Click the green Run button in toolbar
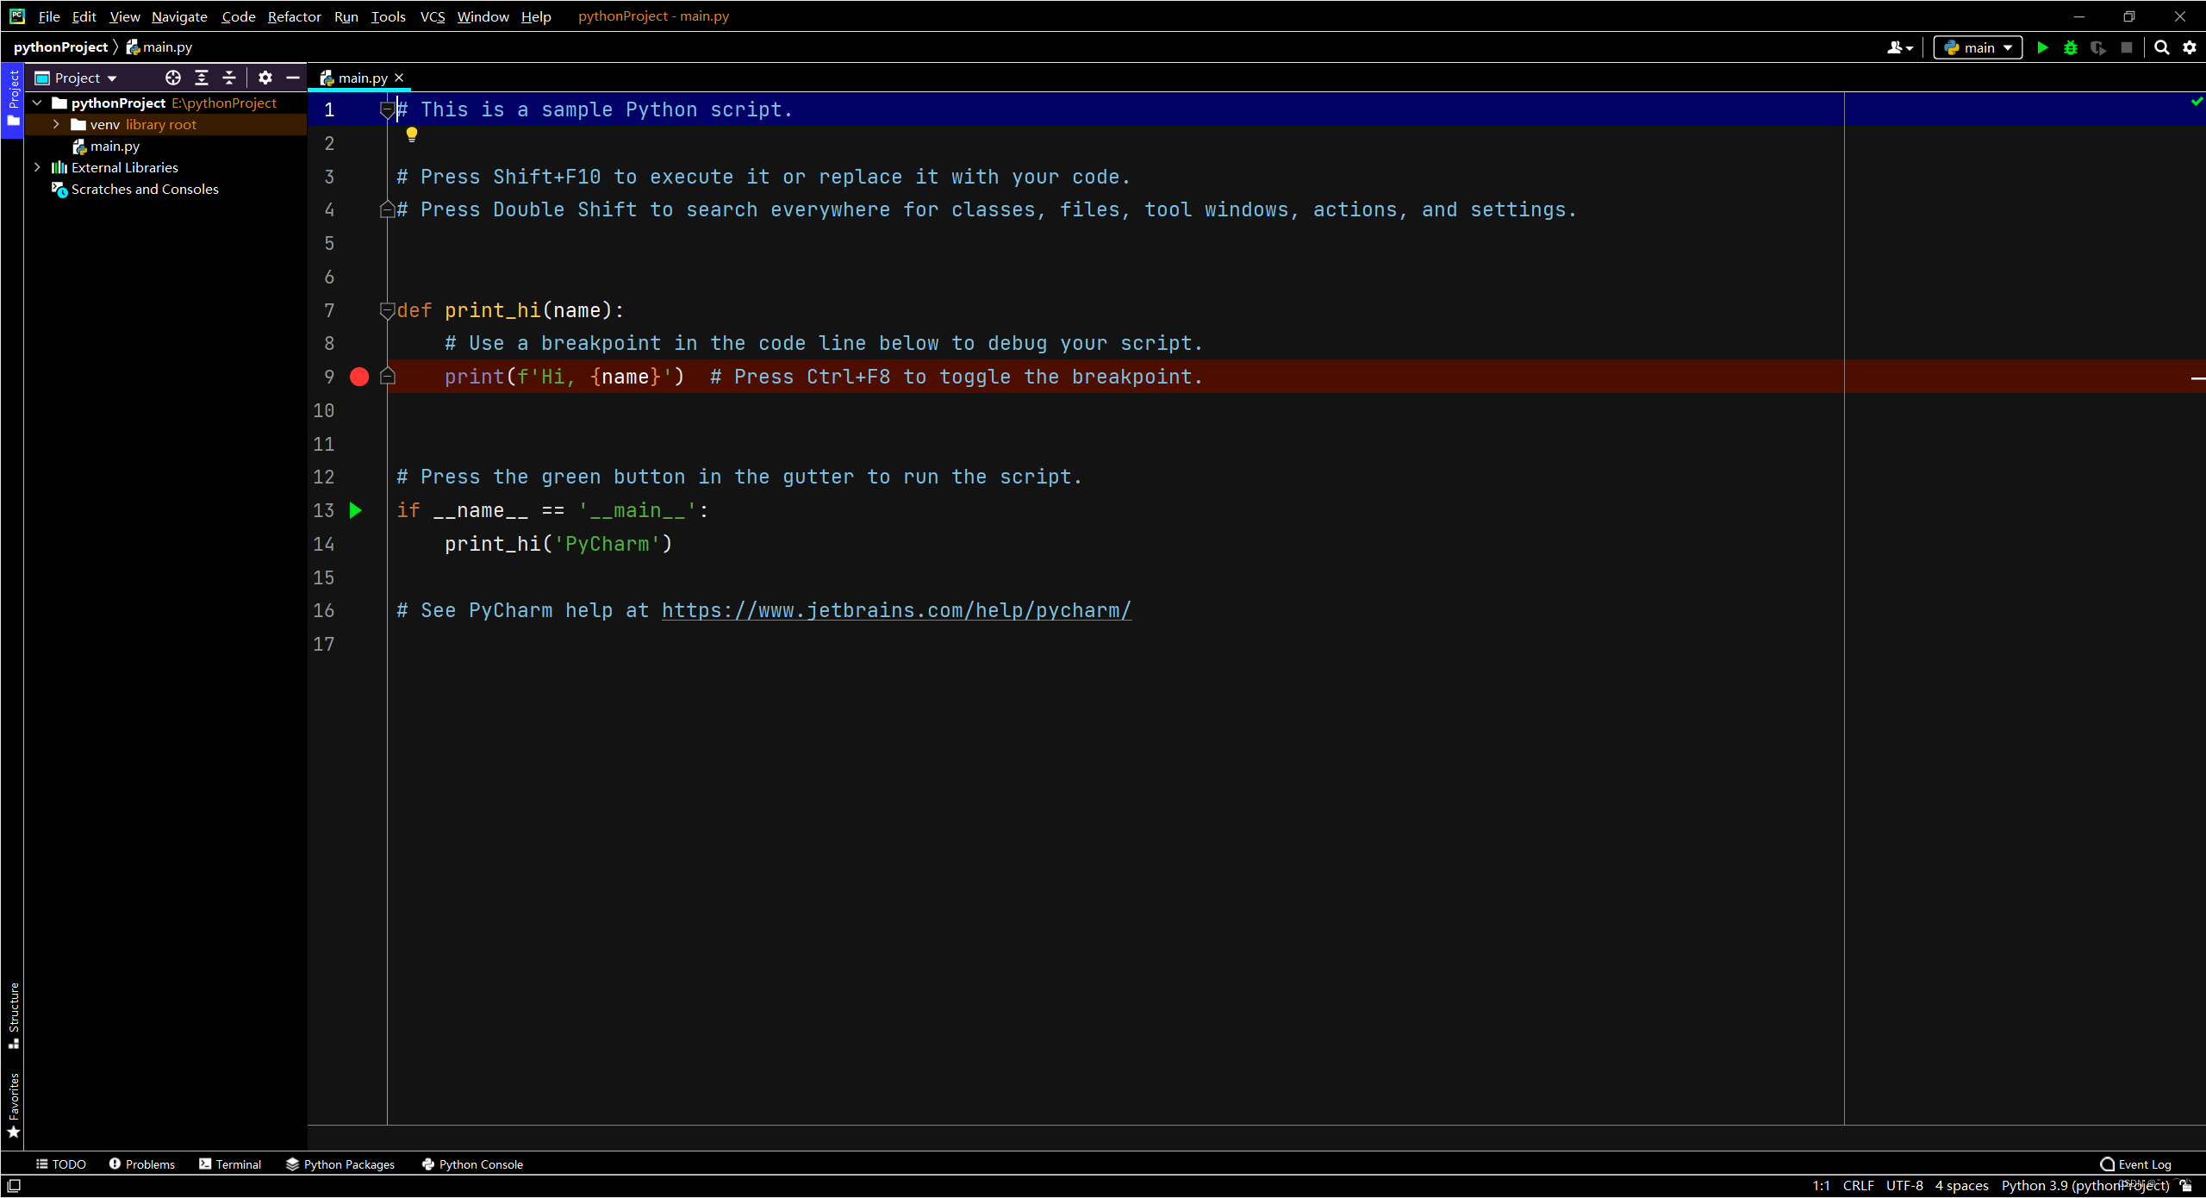Screen dimensions: 2206x1198 2042,48
